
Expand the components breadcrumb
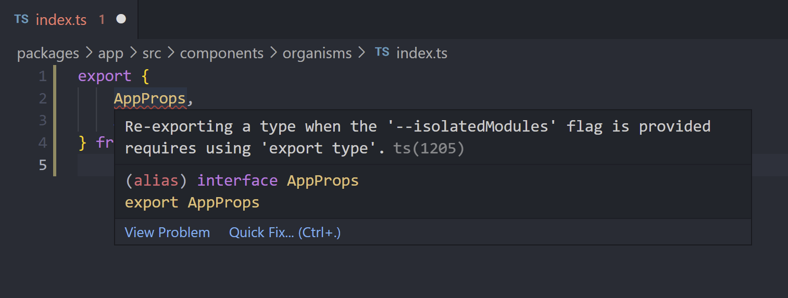click(222, 53)
